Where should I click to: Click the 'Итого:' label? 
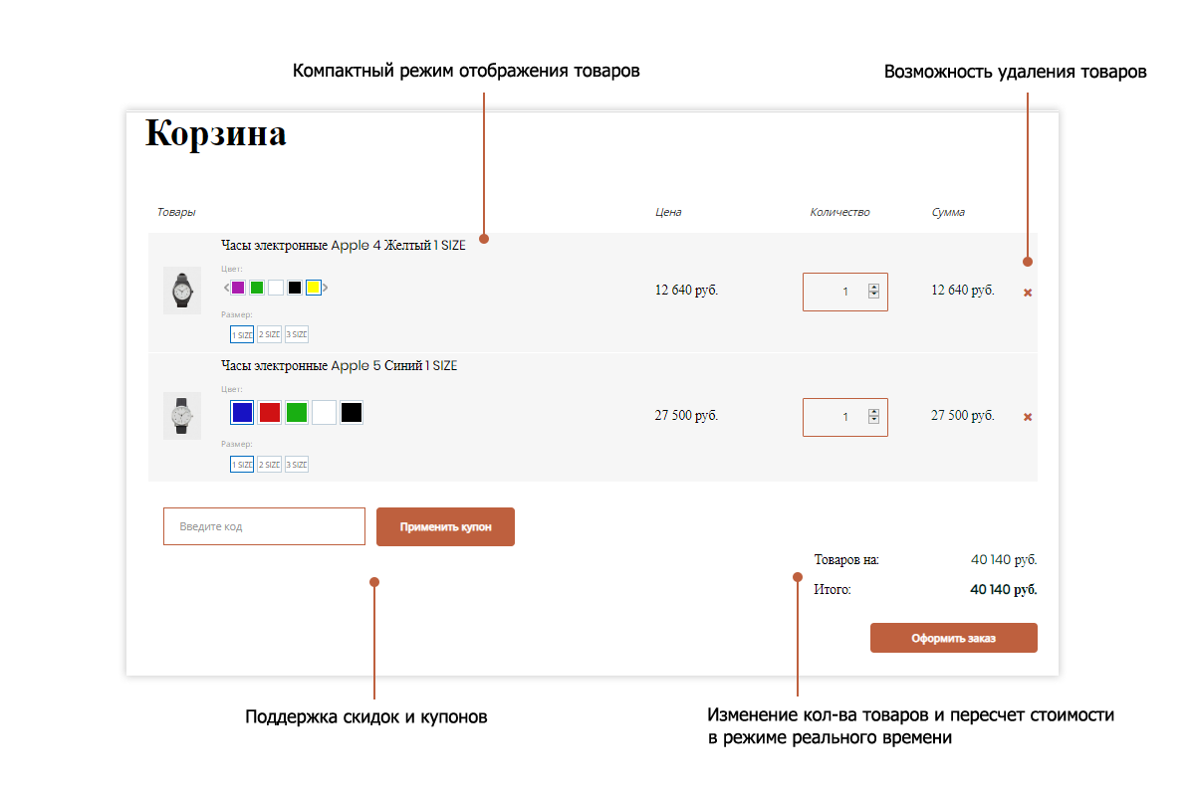click(x=832, y=589)
